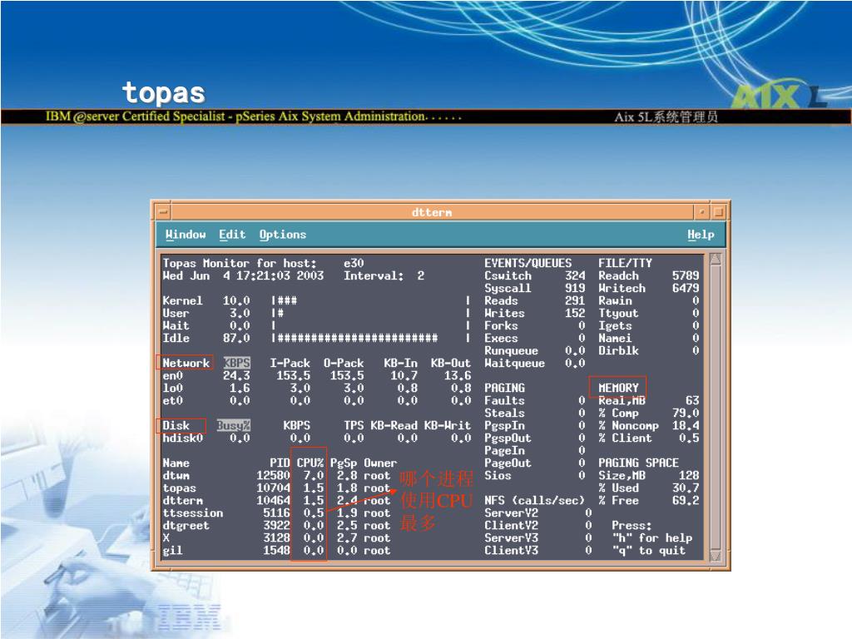Open the Window menu in dtterm

186,235
